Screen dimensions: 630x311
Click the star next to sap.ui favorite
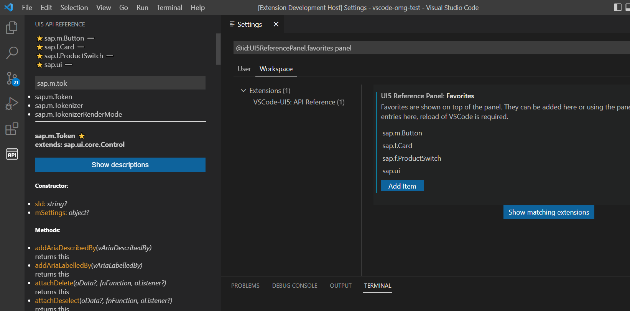tap(39, 65)
